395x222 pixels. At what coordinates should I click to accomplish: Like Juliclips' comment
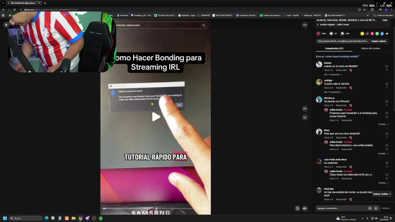[387, 84]
